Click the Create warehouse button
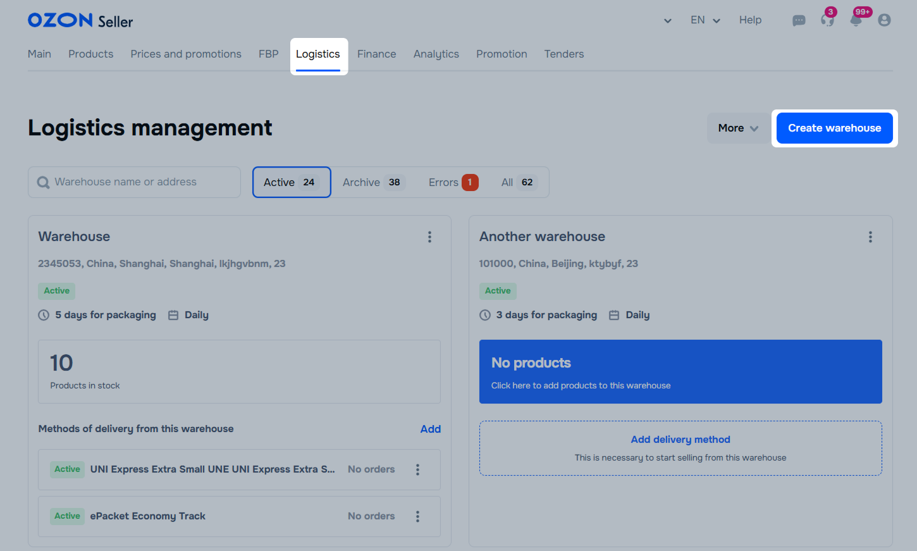 835,128
